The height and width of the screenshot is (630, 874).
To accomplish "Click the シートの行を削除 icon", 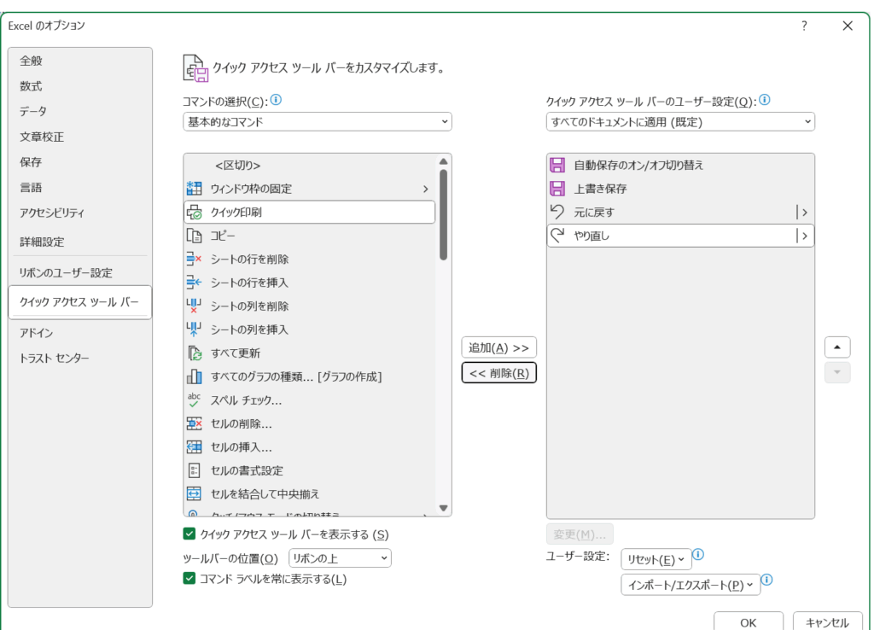I will [x=194, y=260].
